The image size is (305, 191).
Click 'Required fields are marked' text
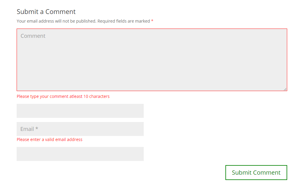pos(124,21)
